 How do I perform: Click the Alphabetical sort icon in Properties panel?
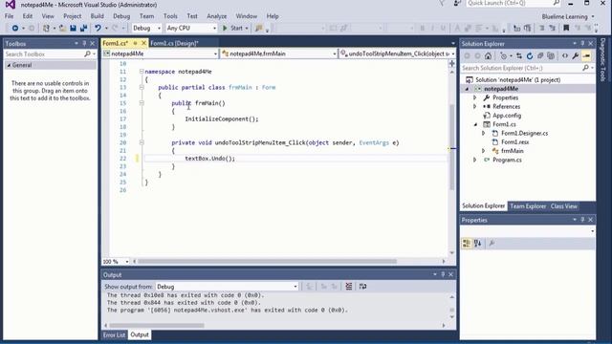tap(478, 244)
